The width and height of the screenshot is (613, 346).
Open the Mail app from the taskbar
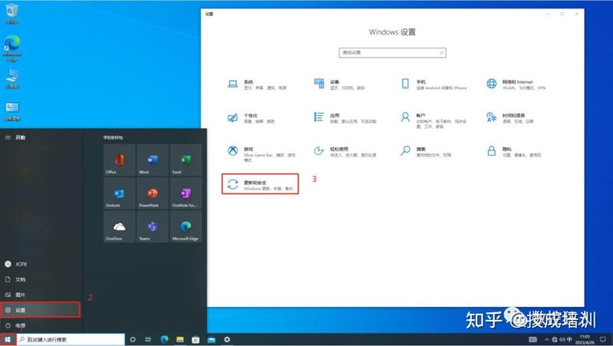tap(211, 339)
